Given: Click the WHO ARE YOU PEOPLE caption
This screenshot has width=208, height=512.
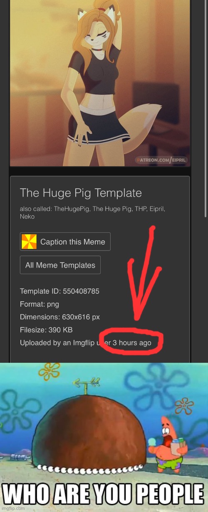Looking at the screenshot, I should tap(104, 494).
